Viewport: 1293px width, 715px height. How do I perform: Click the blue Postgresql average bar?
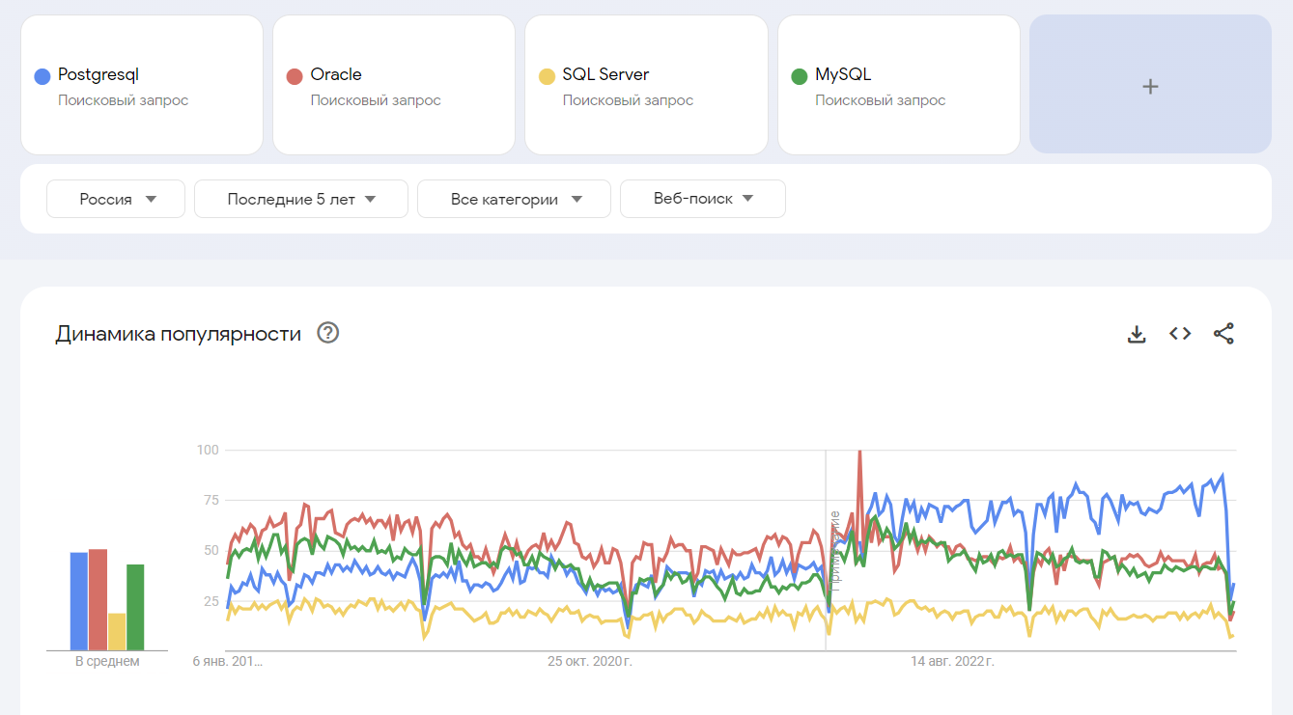pos(78,601)
